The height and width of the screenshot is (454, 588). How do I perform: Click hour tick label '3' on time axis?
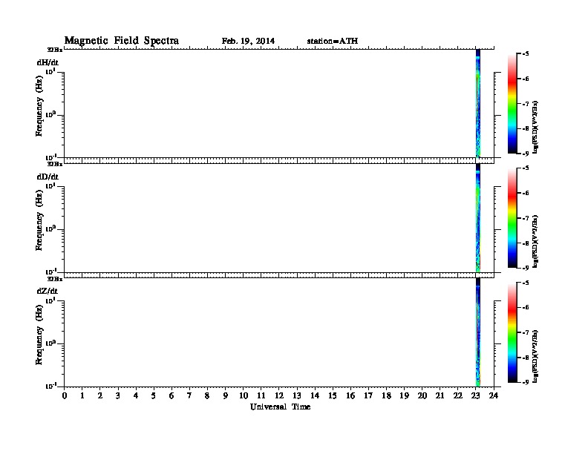(x=118, y=395)
